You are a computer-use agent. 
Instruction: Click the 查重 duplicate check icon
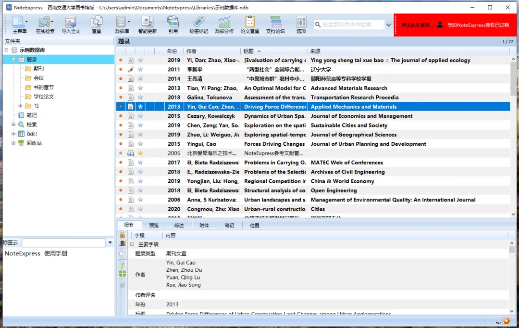click(96, 25)
